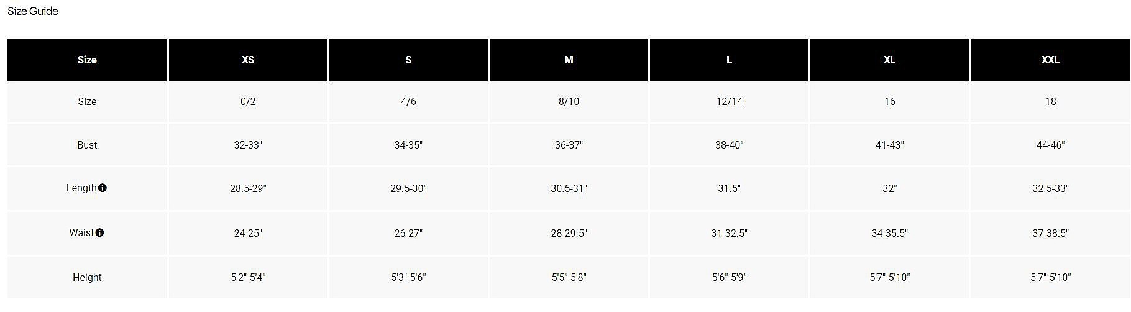Click the Waist info icon
1131x312 pixels.
(x=99, y=232)
